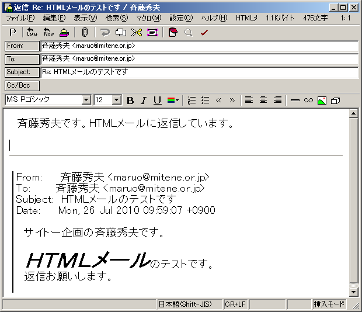Click the copy windows icon
Screen dimensions: 362x312
pyautogui.click(x=121, y=33)
